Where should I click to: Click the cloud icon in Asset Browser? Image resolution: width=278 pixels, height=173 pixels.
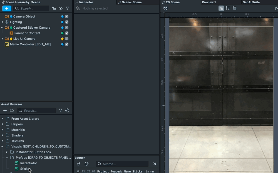[12, 110]
